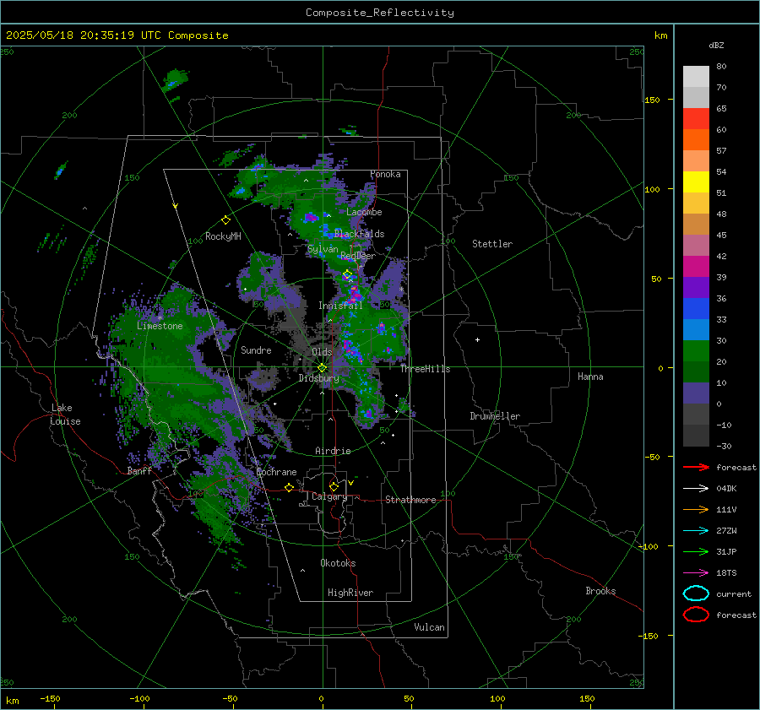Click the red forecast ellipse legend icon
Image resolution: width=760 pixels, height=710 pixels.
696,615
